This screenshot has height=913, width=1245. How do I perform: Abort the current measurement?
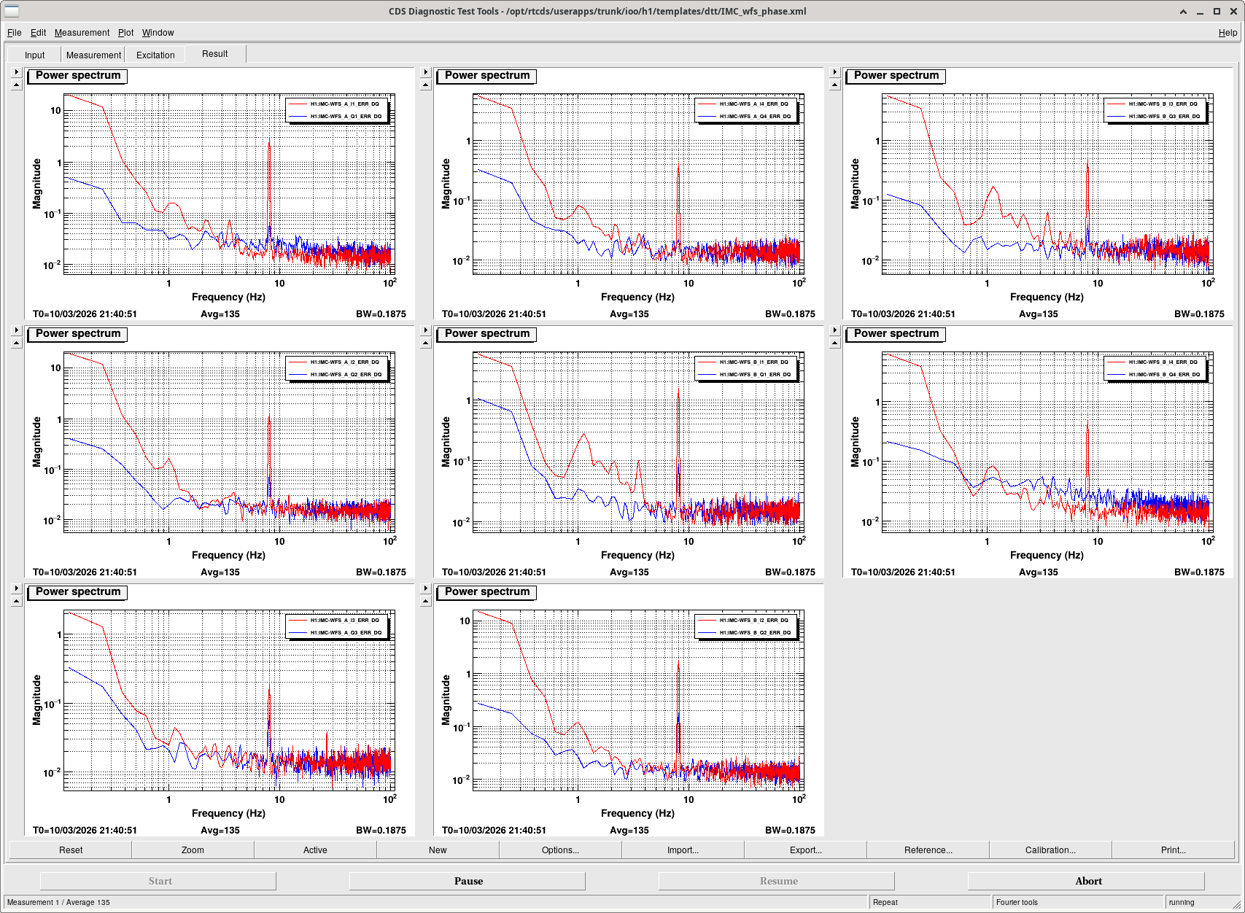(1087, 881)
